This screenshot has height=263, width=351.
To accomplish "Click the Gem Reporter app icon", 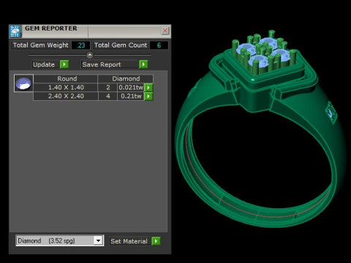I will (x=15, y=31).
